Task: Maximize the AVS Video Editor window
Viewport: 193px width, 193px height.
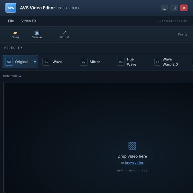Action: [x=174, y=8]
